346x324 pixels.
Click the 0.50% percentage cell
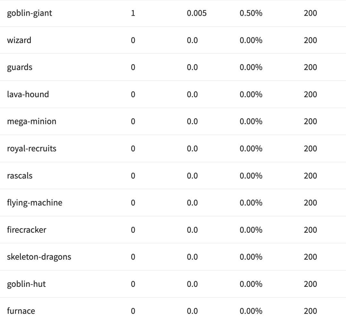(251, 13)
